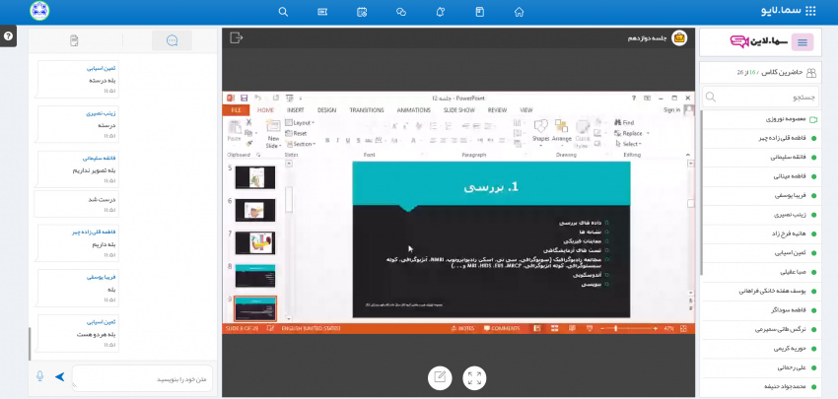
Task: Toggle the hamburger menu in participants panel
Action: click(x=803, y=41)
